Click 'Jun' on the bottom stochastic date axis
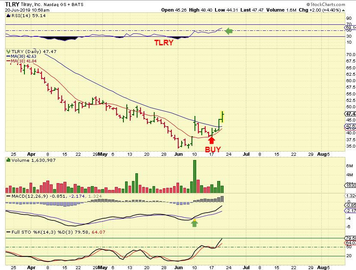The image size is (356, 270). click(179, 267)
